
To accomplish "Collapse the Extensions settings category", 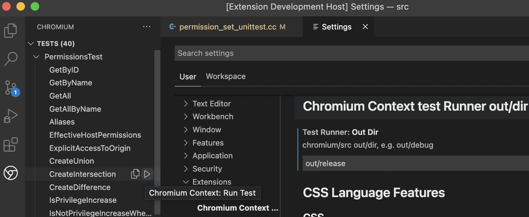I will [x=186, y=182].
